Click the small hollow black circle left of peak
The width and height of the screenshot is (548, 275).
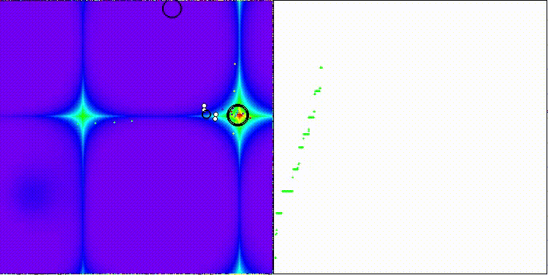(x=206, y=114)
